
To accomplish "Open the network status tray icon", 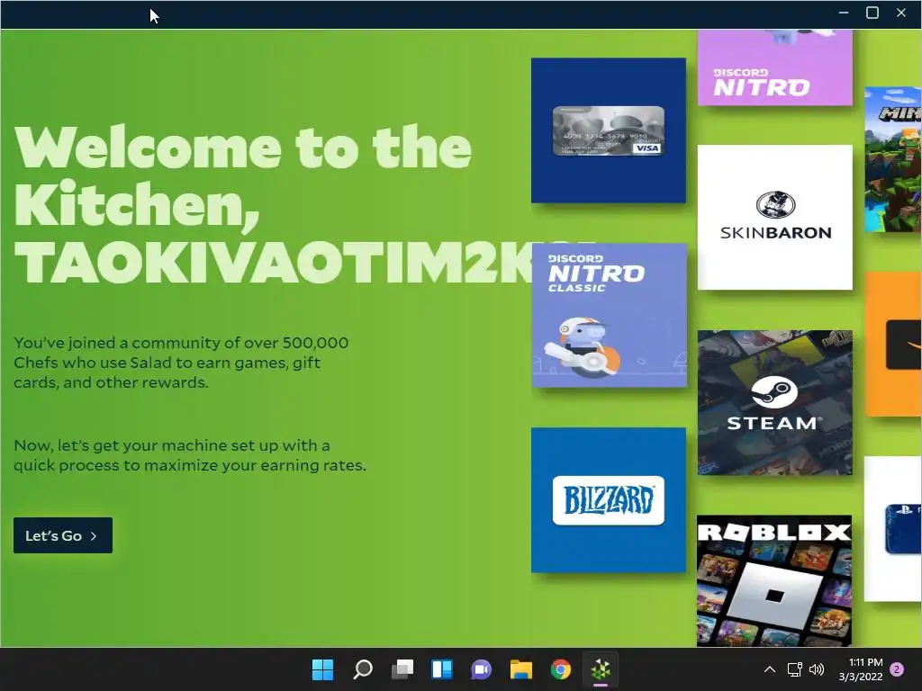I will click(794, 669).
